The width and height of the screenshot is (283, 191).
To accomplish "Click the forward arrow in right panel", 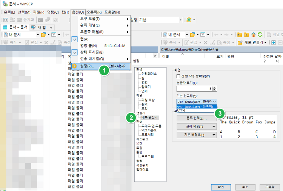I will pos(226,34).
